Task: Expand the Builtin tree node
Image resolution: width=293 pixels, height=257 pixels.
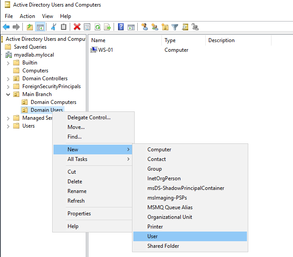Action: [8, 63]
